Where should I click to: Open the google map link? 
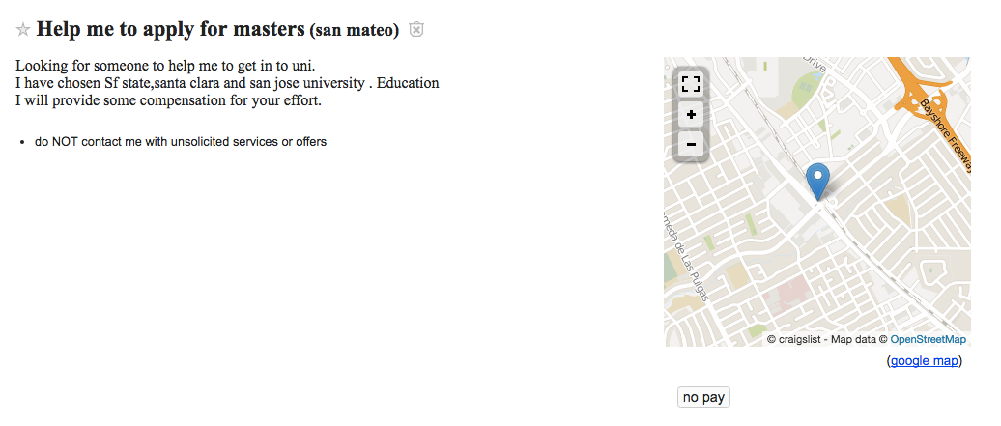(924, 361)
